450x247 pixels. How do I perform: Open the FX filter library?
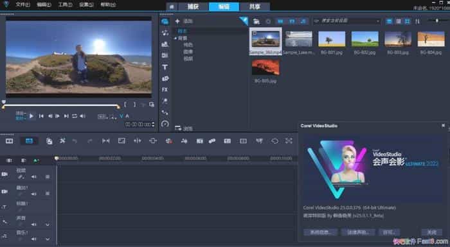(165, 90)
